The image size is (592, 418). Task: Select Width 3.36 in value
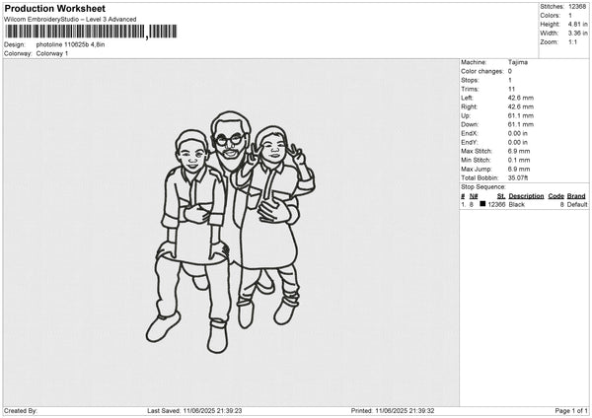click(577, 34)
